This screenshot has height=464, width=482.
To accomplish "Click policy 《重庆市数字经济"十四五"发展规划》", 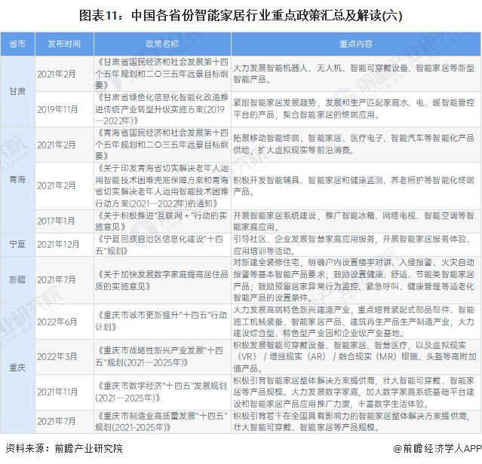I will [161, 392].
